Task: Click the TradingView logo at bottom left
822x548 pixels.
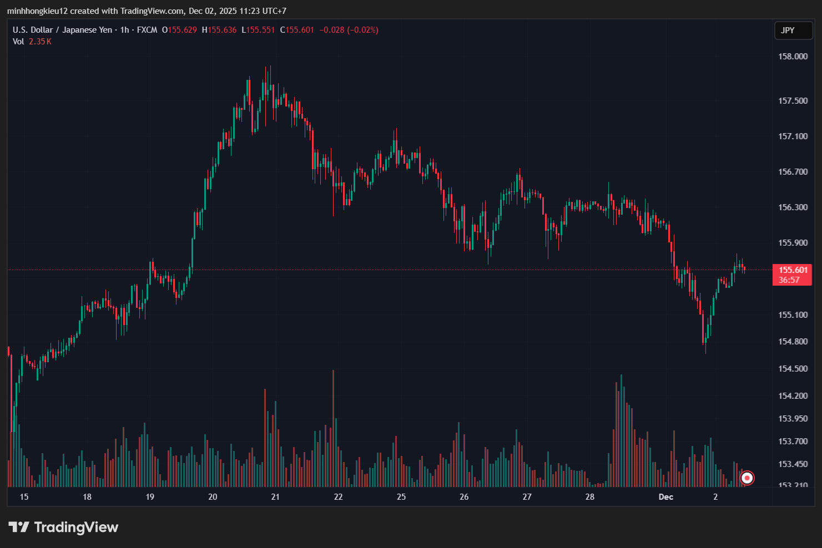Action: click(63, 527)
